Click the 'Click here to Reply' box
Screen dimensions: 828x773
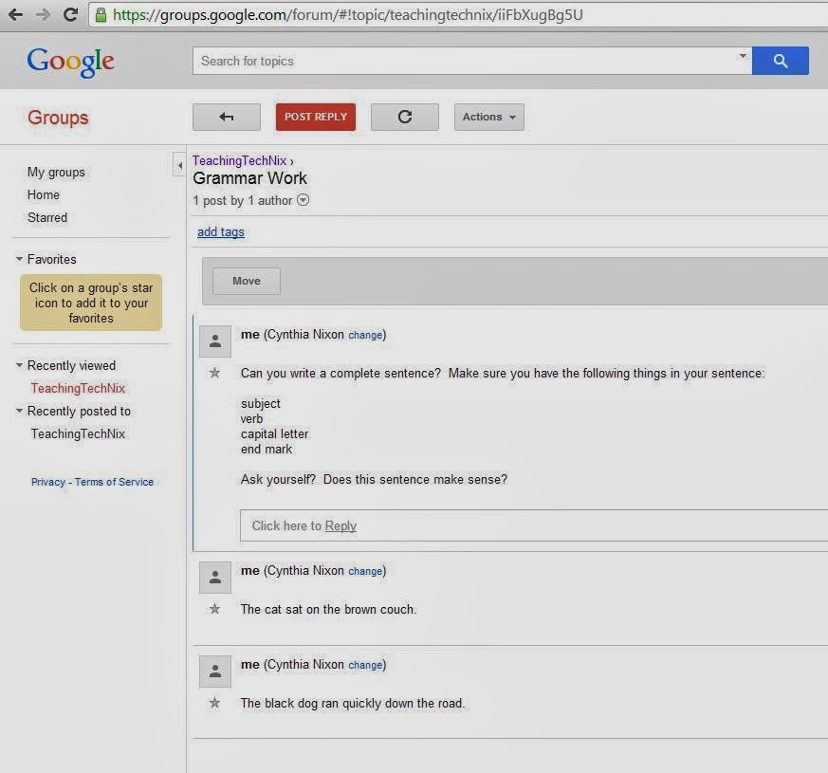coord(533,525)
